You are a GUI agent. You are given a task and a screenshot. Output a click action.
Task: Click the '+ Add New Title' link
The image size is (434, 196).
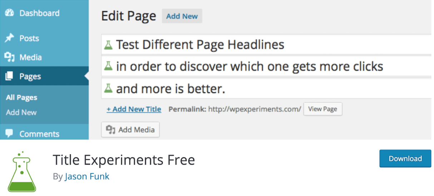click(134, 109)
